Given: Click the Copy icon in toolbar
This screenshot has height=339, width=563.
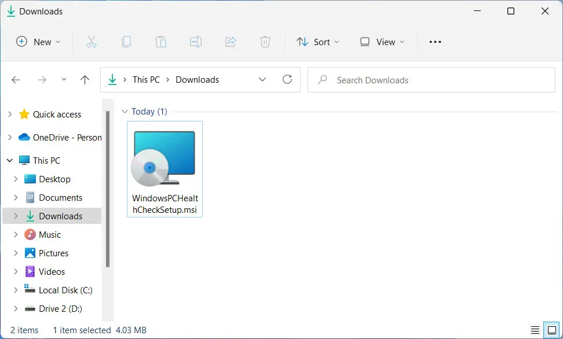Looking at the screenshot, I should [x=126, y=42].
